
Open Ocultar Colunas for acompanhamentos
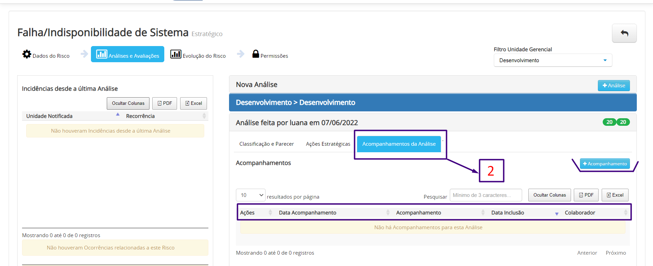tap(550, 195)
